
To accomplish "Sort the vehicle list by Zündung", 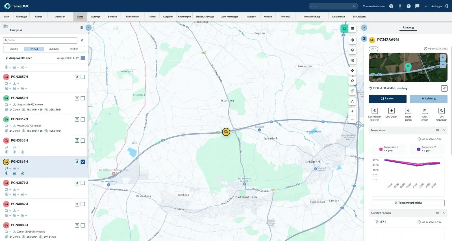I will 54,49.
